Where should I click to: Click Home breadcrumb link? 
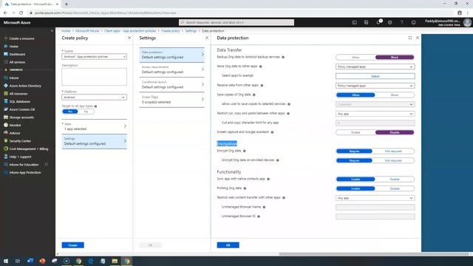[x=66, y=31]
